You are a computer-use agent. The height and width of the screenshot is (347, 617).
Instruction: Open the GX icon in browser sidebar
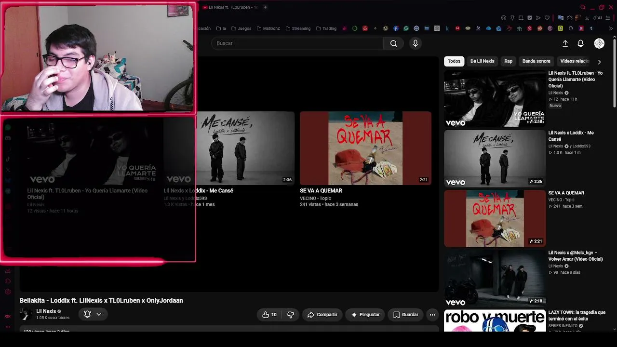8,316
